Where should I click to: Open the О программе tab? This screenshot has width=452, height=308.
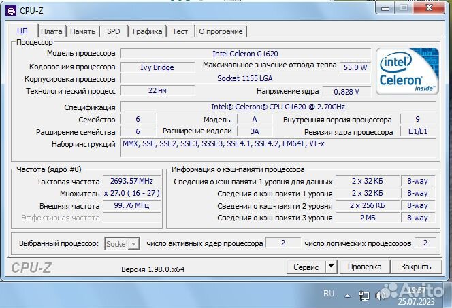click(221, 31)
